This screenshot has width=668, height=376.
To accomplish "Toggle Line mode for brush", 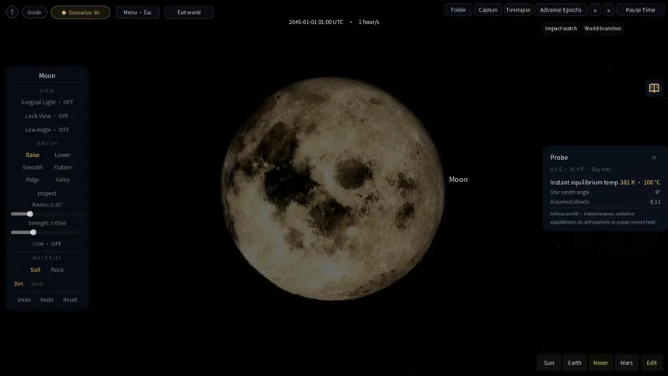I will (x=47, y=244).
